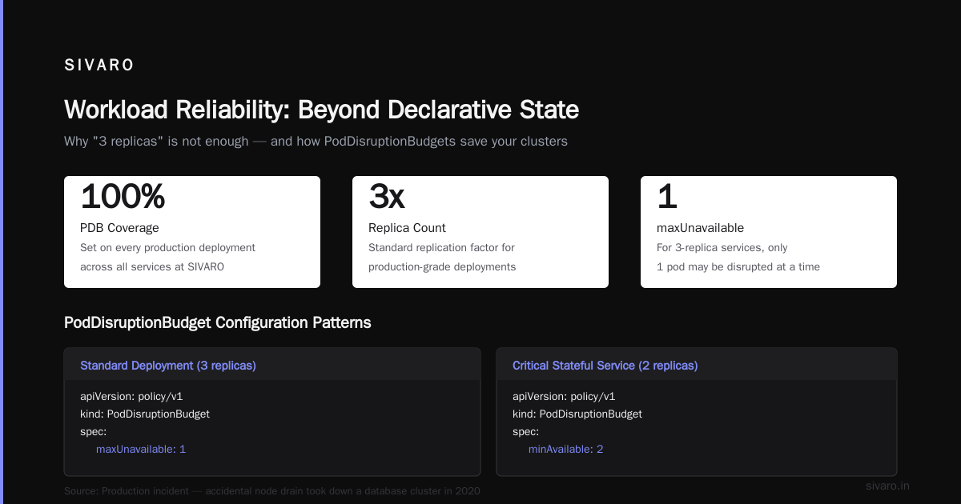Click 'Critical Stateful Service (2 replicas)' panel header
This screenshot has width=961, height=504.
point(697,364)
